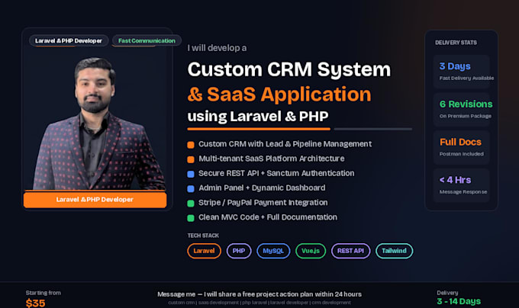Viewport: 519px width, 308px height.
Task: Click the blue bullet beside Secure REST API line
Action: click(x=191, y=174)
